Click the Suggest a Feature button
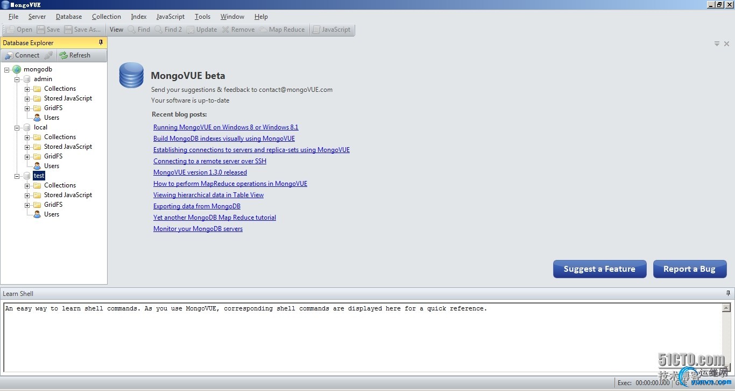 tap(599, 269)
